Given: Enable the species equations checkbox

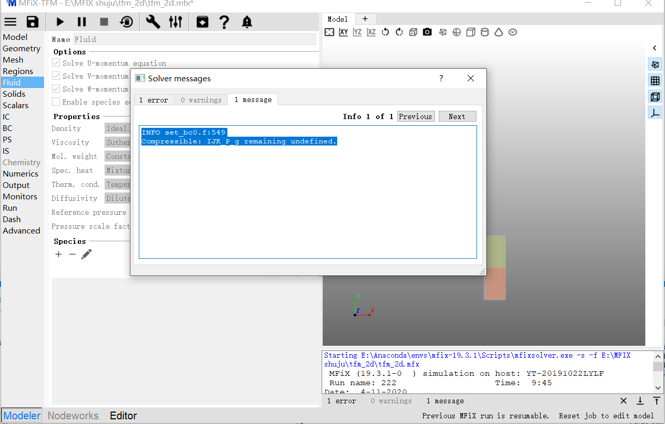Looking at the screenshot, I should pos(56,102).
